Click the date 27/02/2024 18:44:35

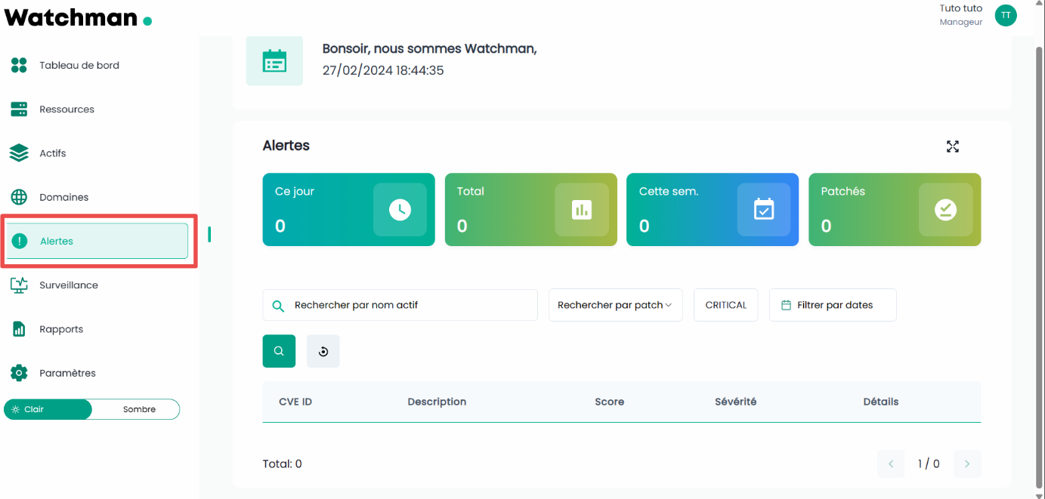(383, 70)
